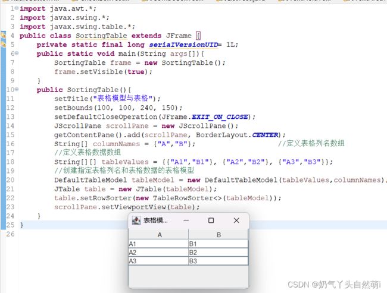The height and width of the screenshot is (293, 387).
Task: Select table cell B3
Action: click(218, 261)
